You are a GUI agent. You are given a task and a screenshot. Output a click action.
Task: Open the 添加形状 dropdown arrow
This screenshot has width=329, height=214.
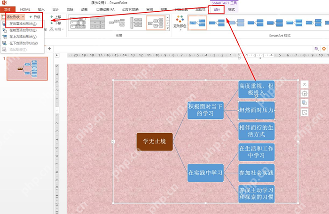pos(23,17)
